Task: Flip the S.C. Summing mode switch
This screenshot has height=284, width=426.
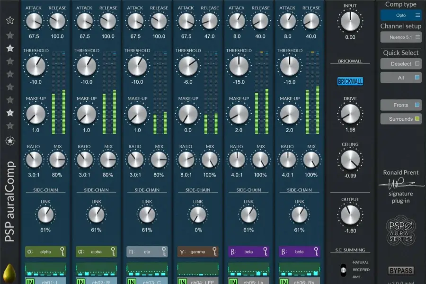Action: point(344,270)
